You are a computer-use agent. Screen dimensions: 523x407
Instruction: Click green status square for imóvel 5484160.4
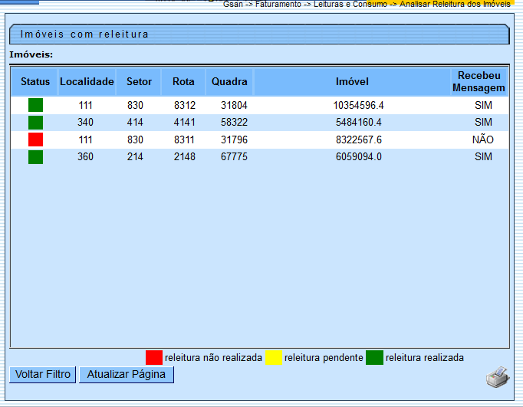(x=35, y=123)
